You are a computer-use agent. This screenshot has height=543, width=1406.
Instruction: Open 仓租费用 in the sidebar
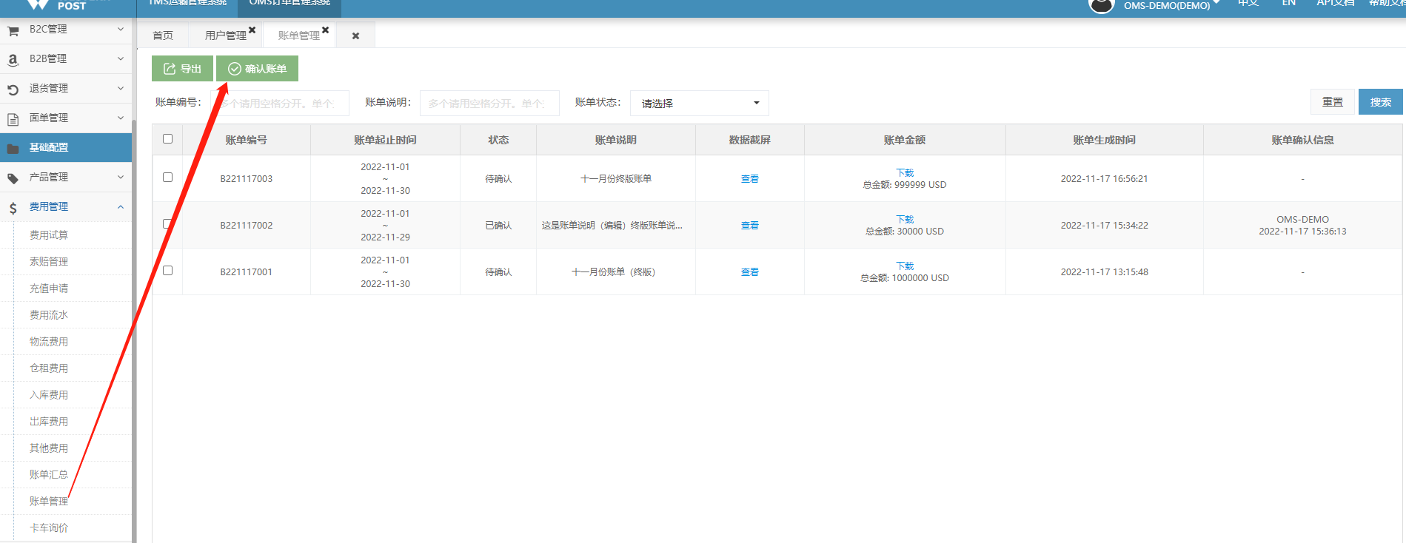click(48, 368)
